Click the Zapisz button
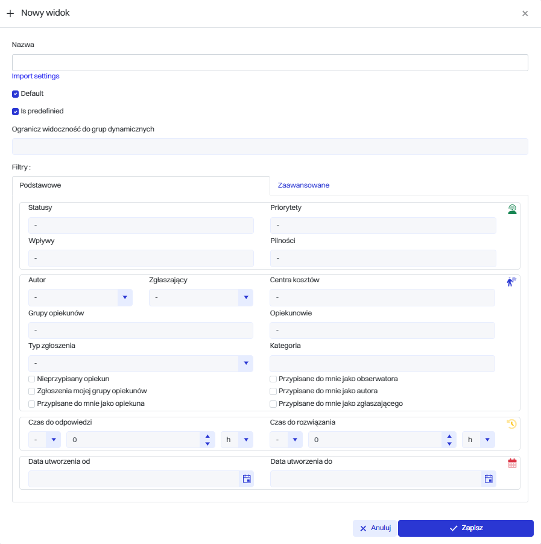 pos(466,528)
